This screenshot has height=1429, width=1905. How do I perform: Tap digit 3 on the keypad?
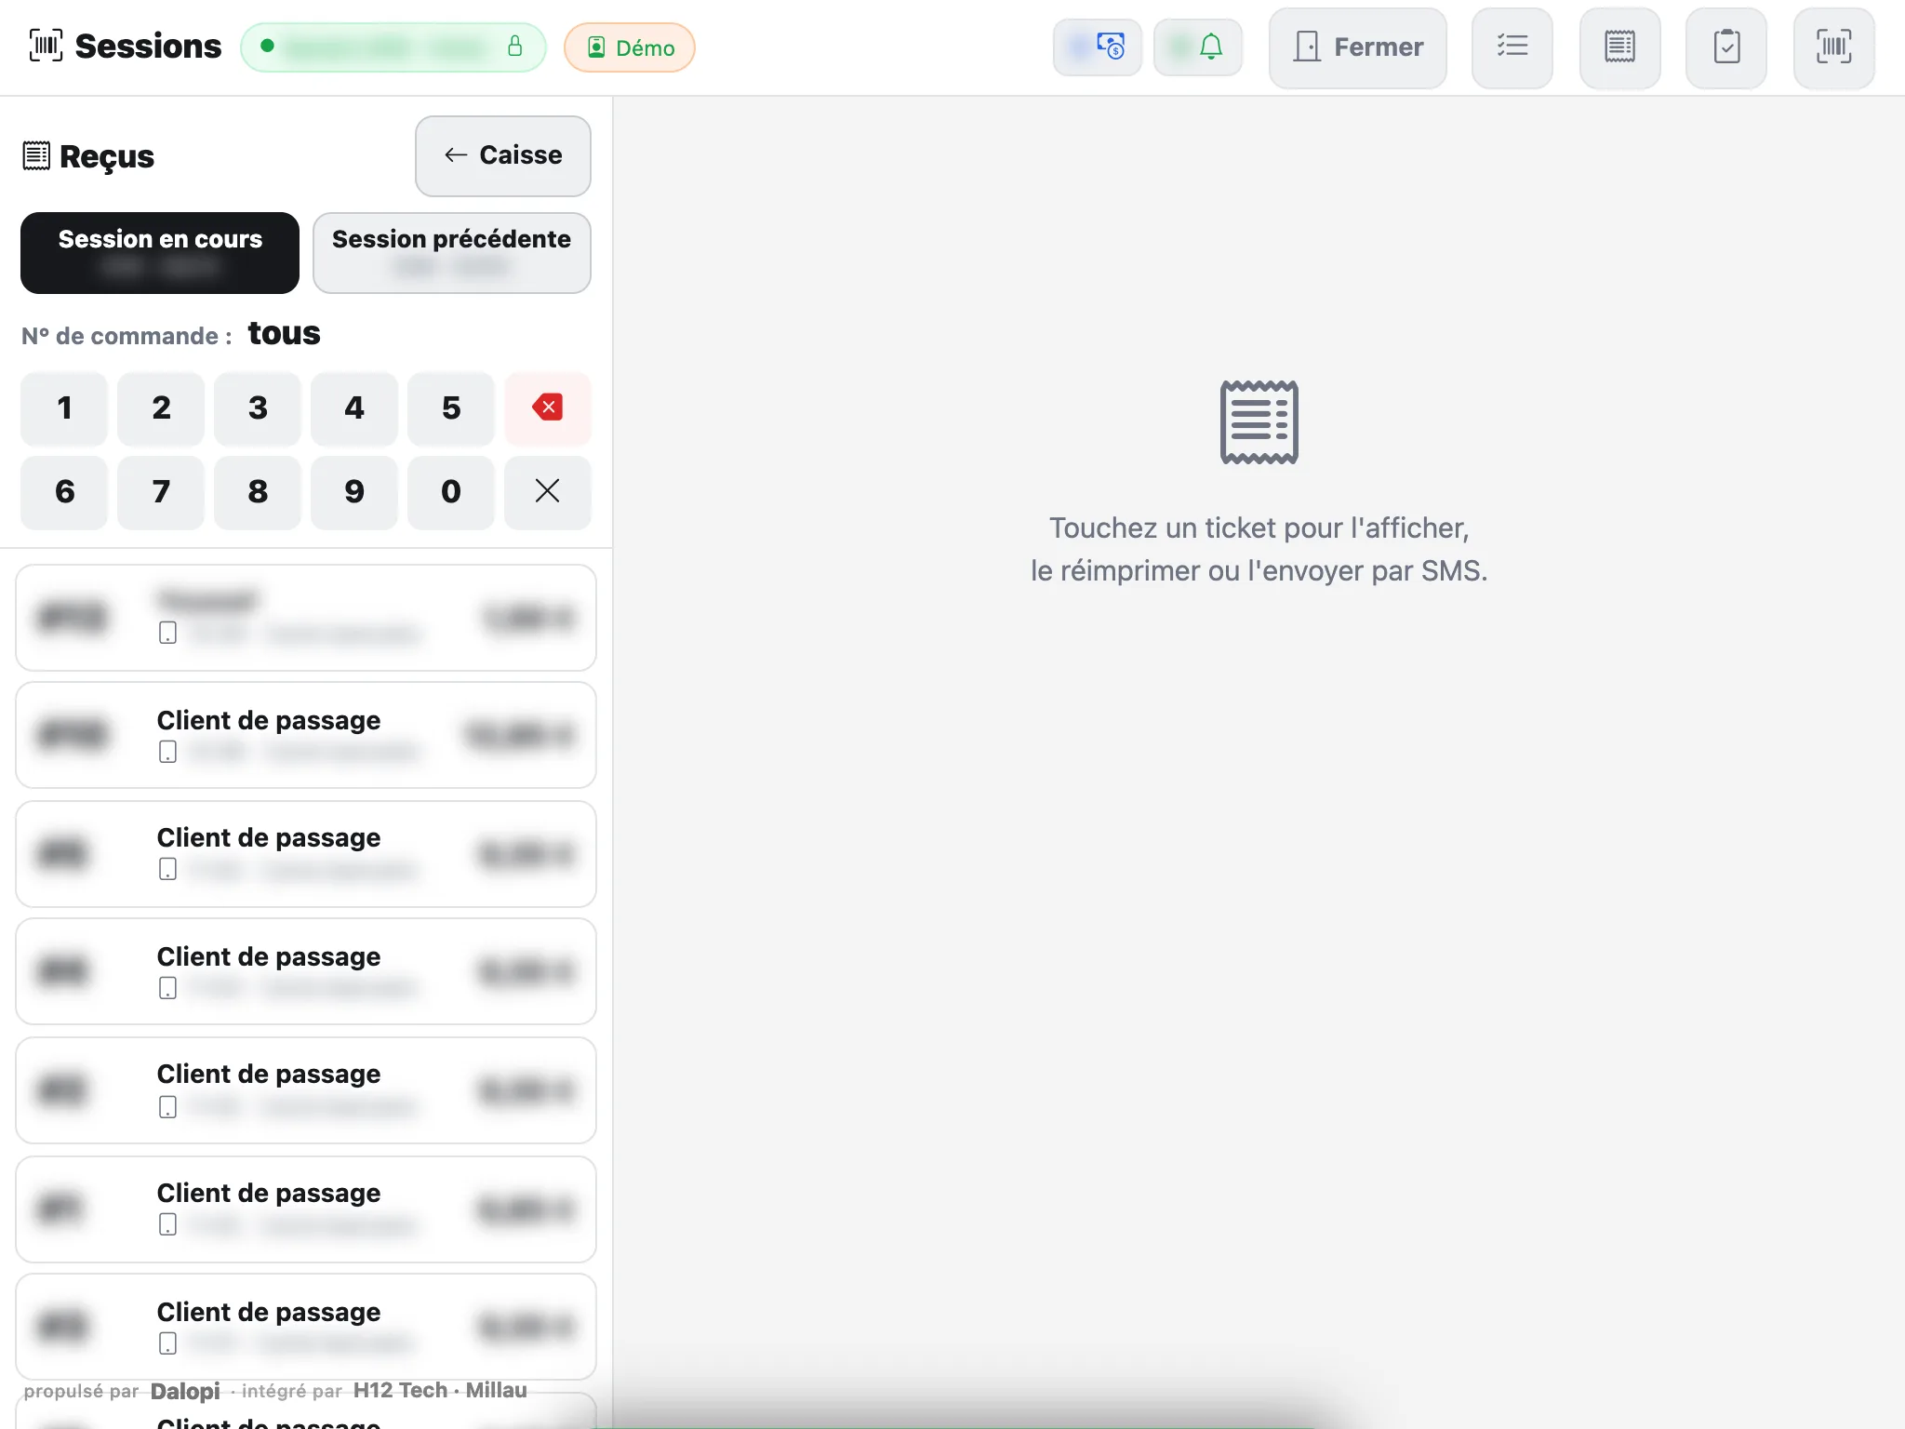(x=258, y=408)
